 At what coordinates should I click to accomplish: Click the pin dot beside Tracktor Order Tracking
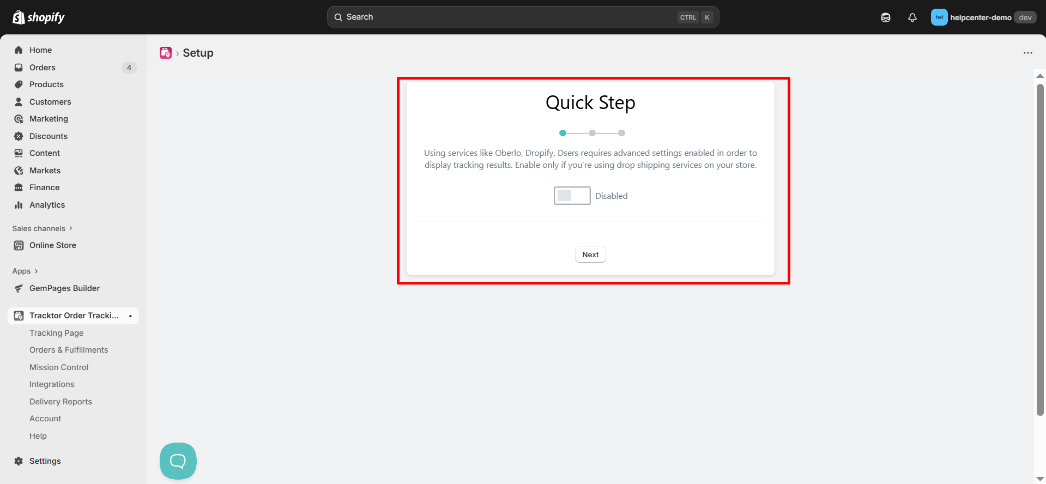tap(130, 316)
